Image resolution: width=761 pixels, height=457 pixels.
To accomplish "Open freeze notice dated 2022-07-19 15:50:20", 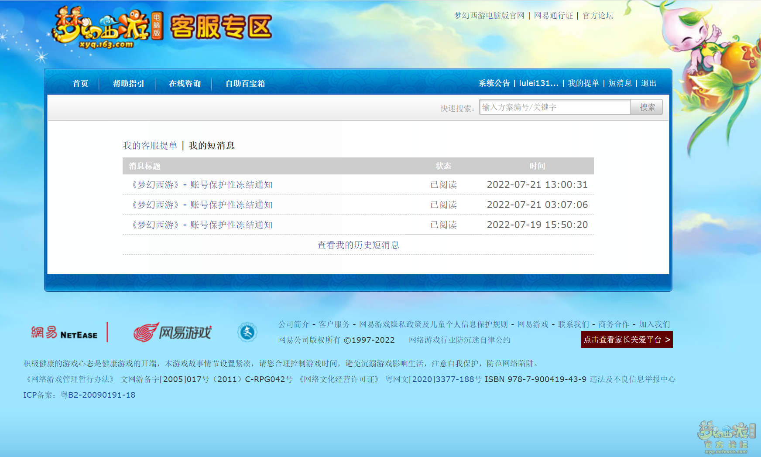I will point(202,225).
